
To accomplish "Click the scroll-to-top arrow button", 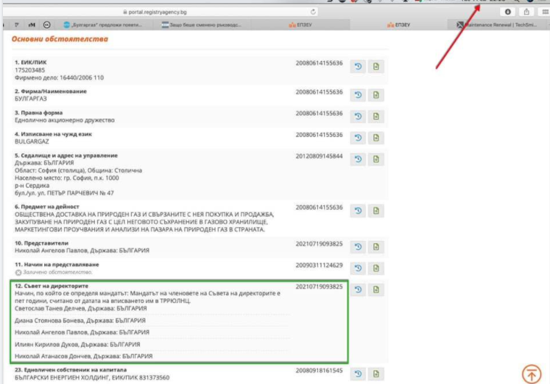I will pyautogui.click(x=532, y=373).
